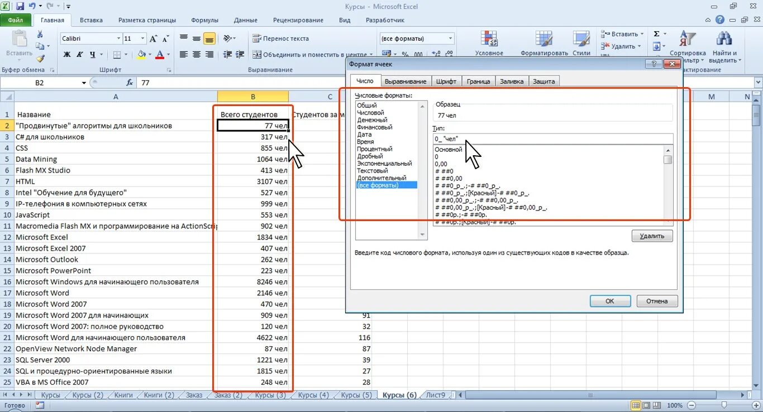Toggle italic (К) formatting
763x412 pixels.
point(79,55)
